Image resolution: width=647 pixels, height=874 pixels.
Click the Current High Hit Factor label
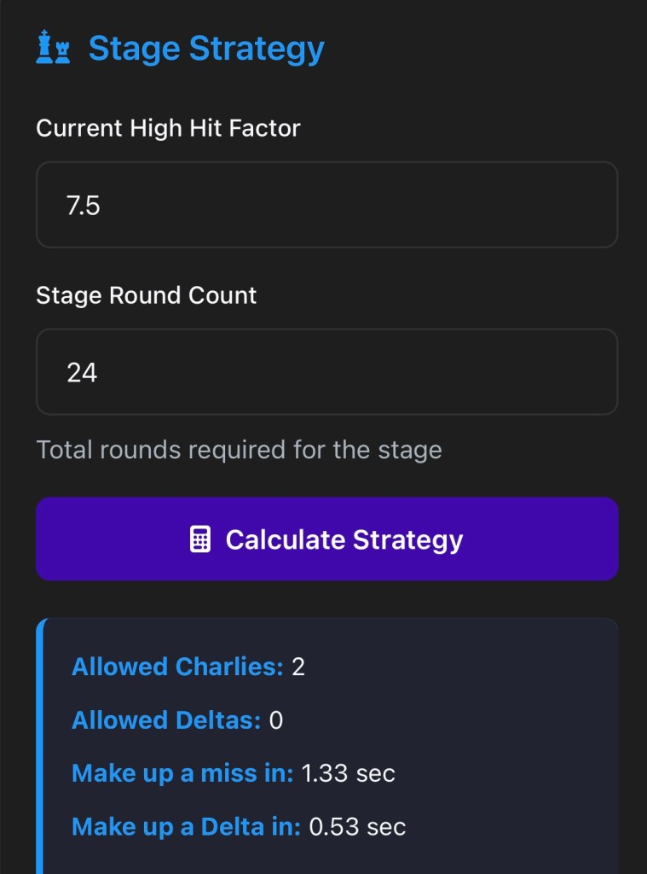coord(168,128)
